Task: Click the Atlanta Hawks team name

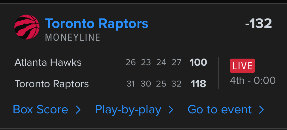Action: click(48, 62)
